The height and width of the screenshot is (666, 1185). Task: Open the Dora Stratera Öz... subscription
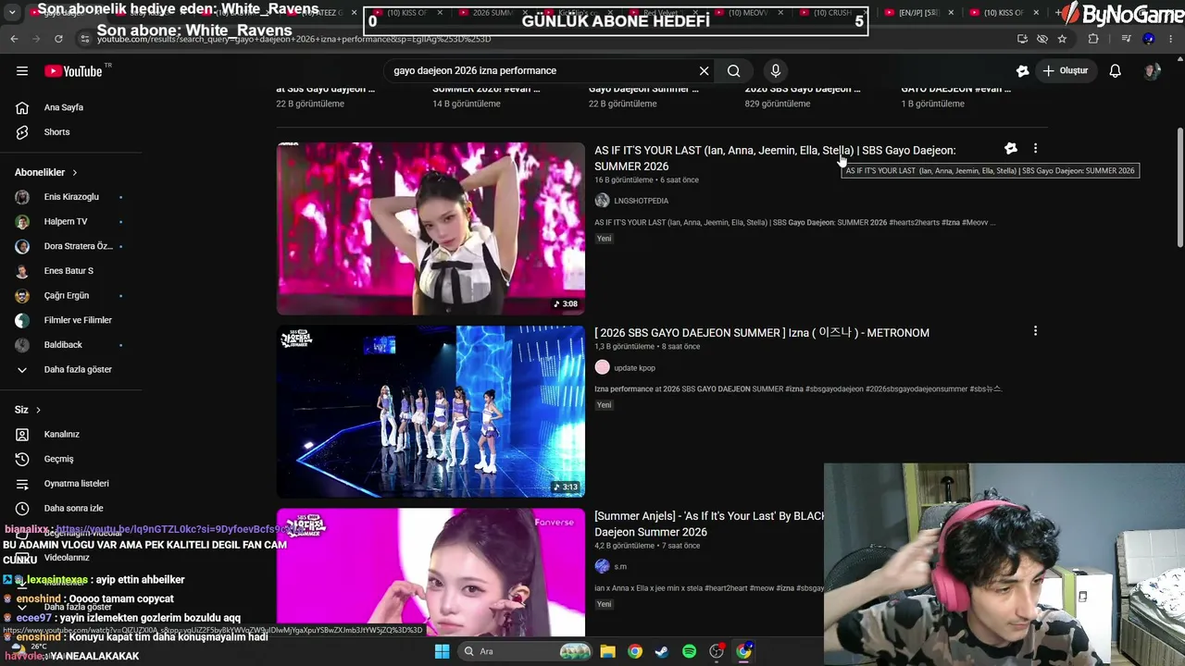tap(70, 246)
